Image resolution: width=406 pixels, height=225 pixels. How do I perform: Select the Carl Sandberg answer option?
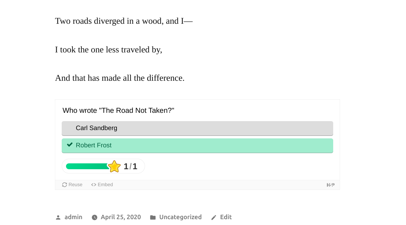tap(197, 128)
